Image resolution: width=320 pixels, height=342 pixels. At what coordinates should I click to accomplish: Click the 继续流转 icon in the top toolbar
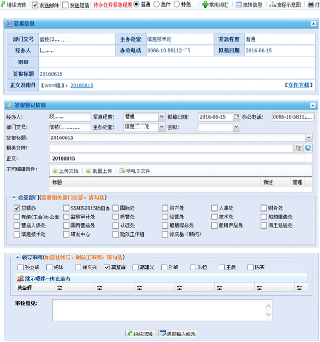(4, 5)
